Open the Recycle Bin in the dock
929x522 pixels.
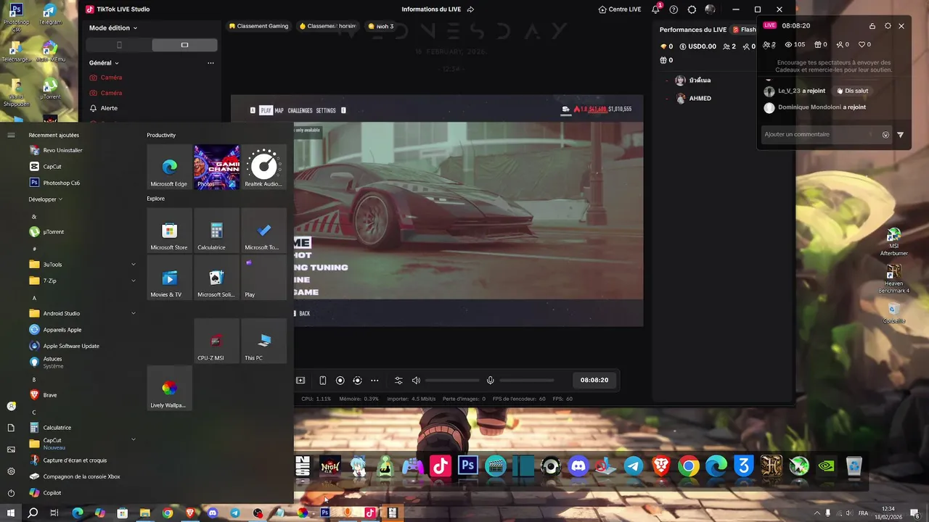click(854, 466)
